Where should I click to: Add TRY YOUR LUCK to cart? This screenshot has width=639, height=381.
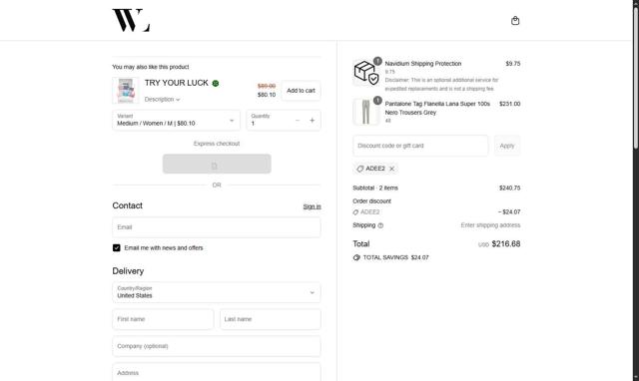(301, 91)
